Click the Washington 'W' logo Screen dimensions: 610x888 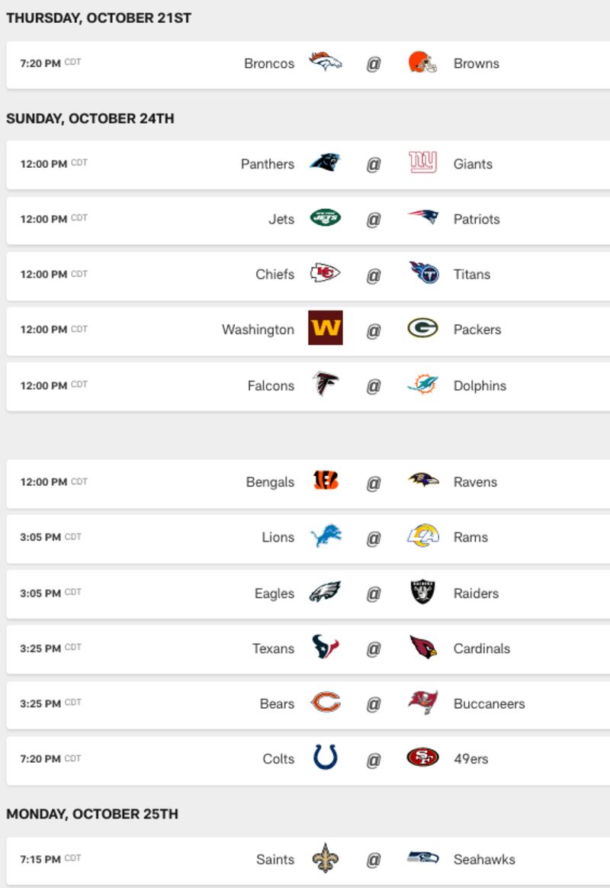pos(326,328)
